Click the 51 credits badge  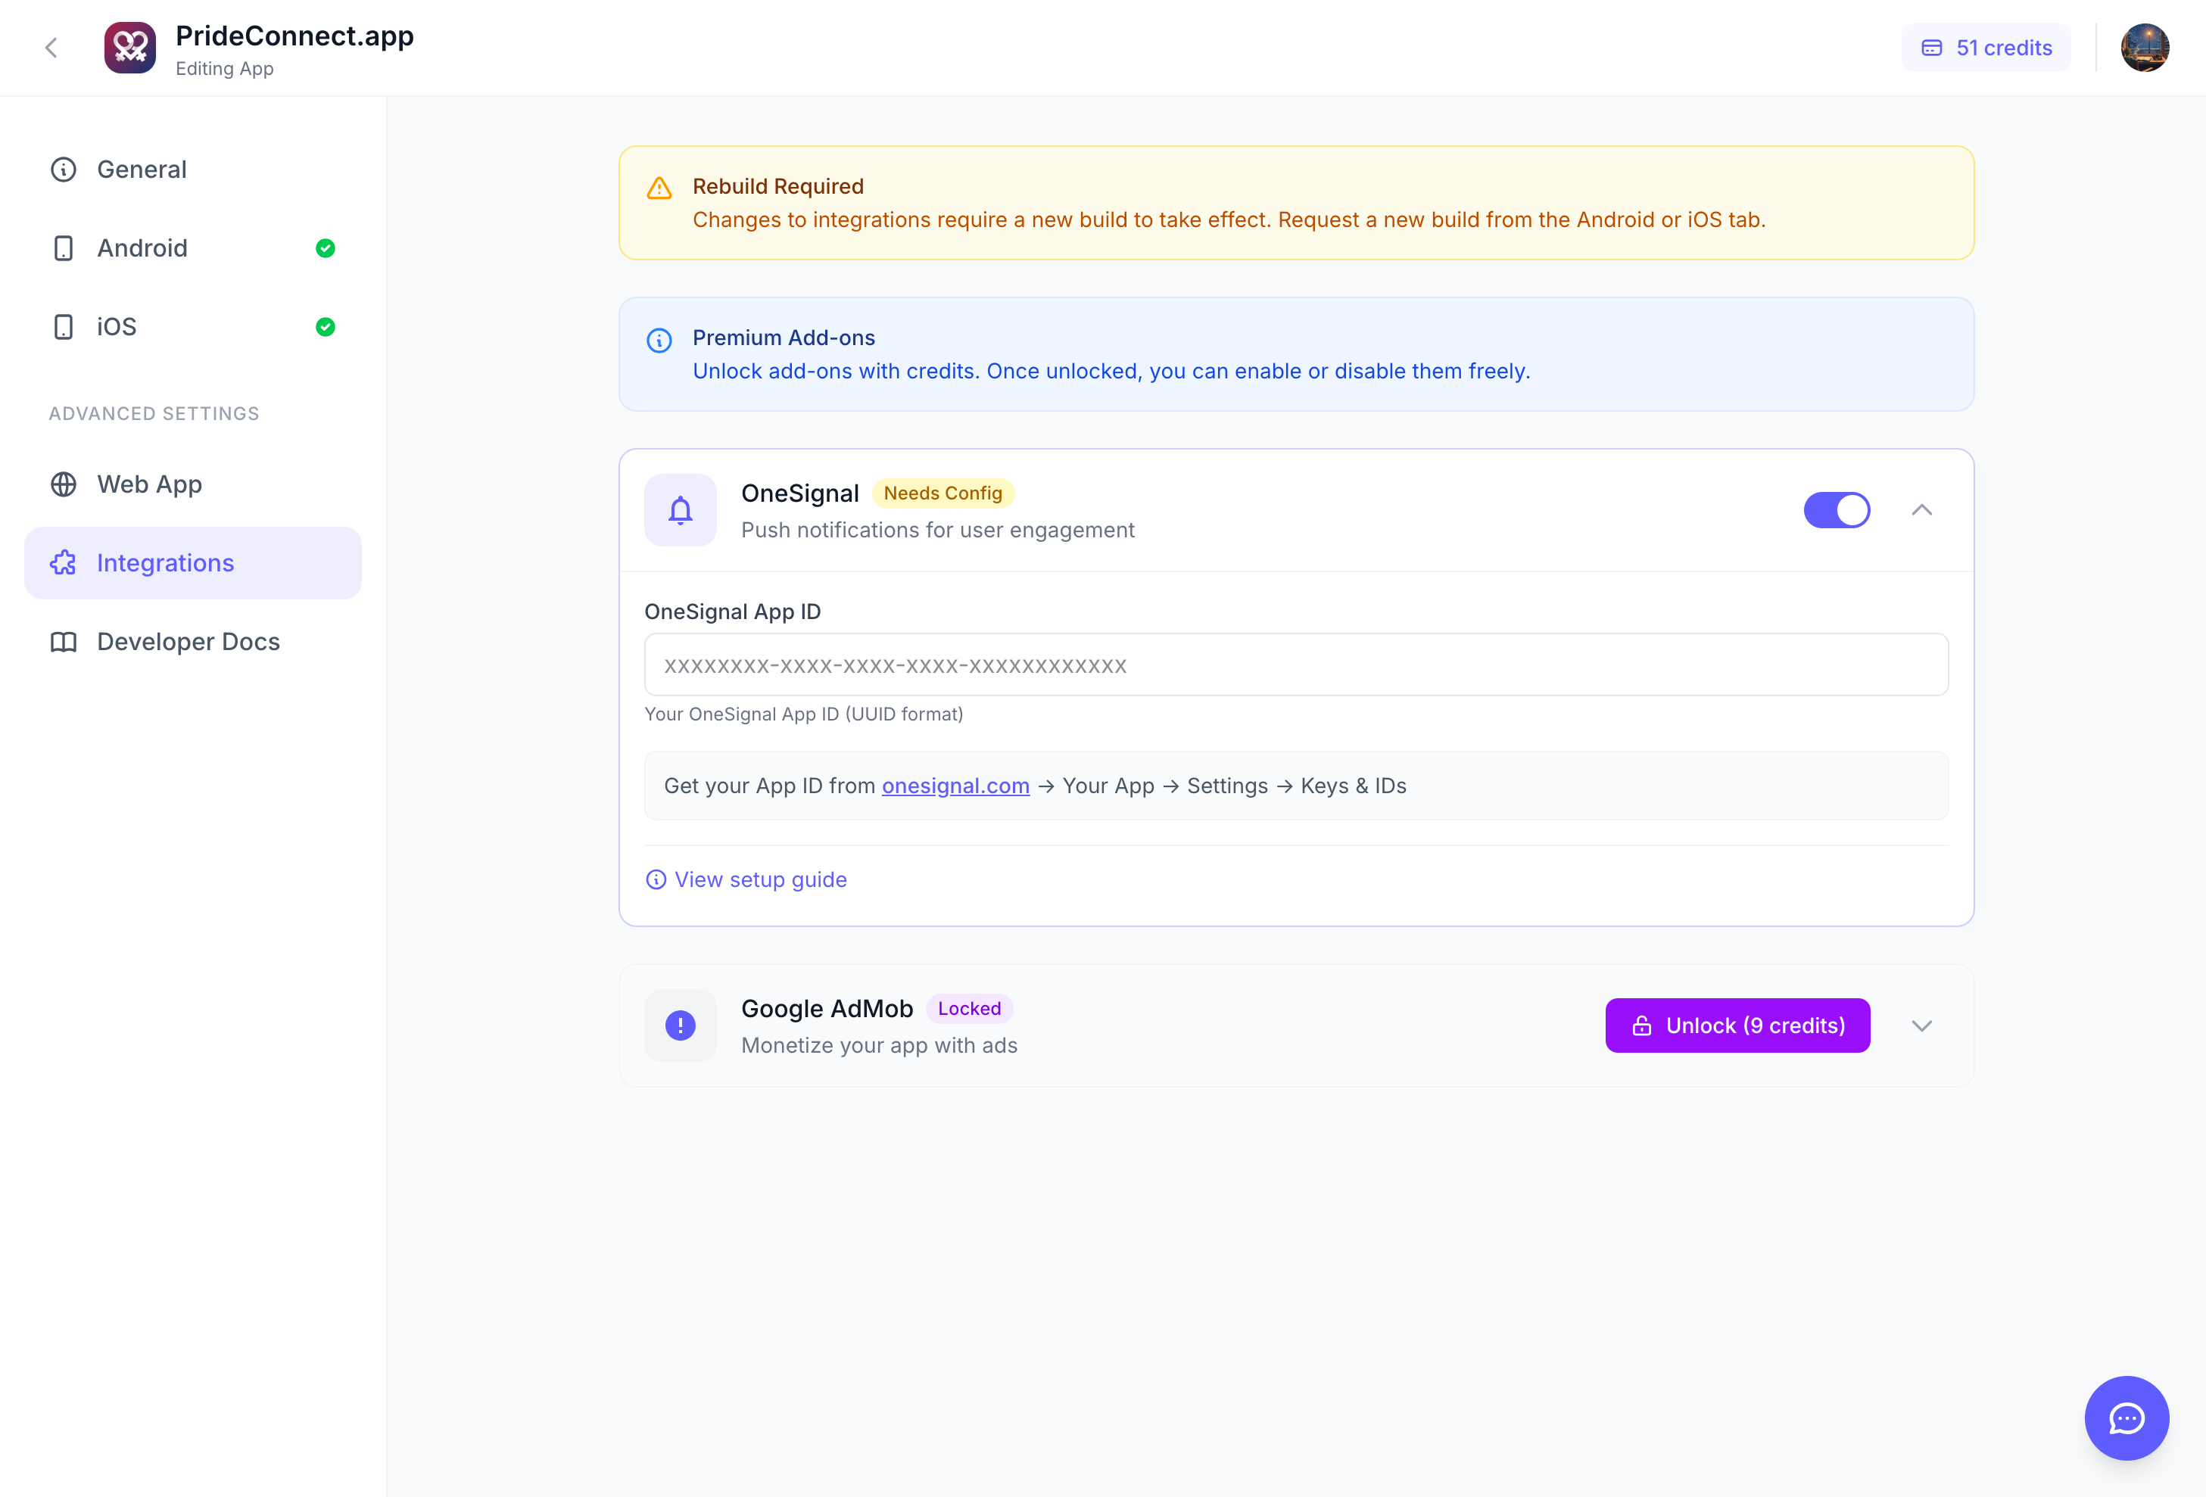[x=1986, y=48]
